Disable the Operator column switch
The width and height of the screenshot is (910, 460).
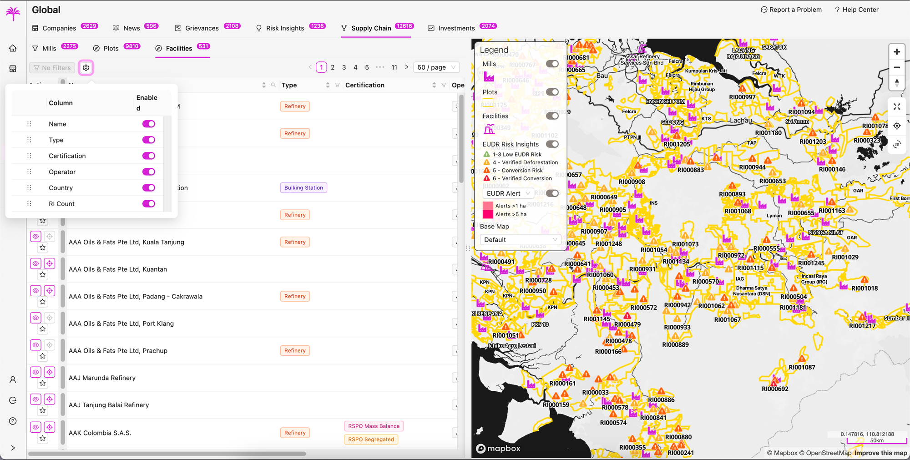(x=148, y=172)
